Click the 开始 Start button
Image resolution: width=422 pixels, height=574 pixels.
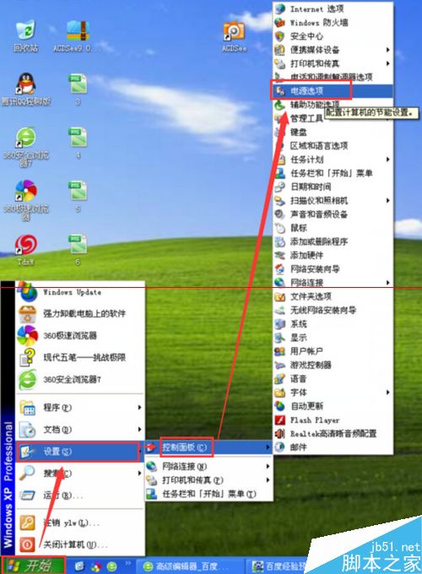pyautogui.click(x=33, y=566)
